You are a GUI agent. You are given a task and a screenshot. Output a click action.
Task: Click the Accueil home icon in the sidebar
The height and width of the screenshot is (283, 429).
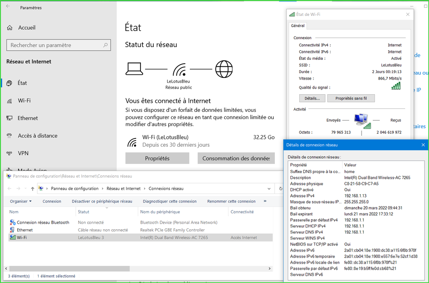click(x=9, y=28)
